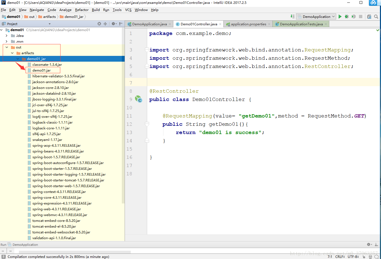Run DemoApplication with the green play button
Image resolution: width=381 pixels, height=259 pixels.
point(340,17)
